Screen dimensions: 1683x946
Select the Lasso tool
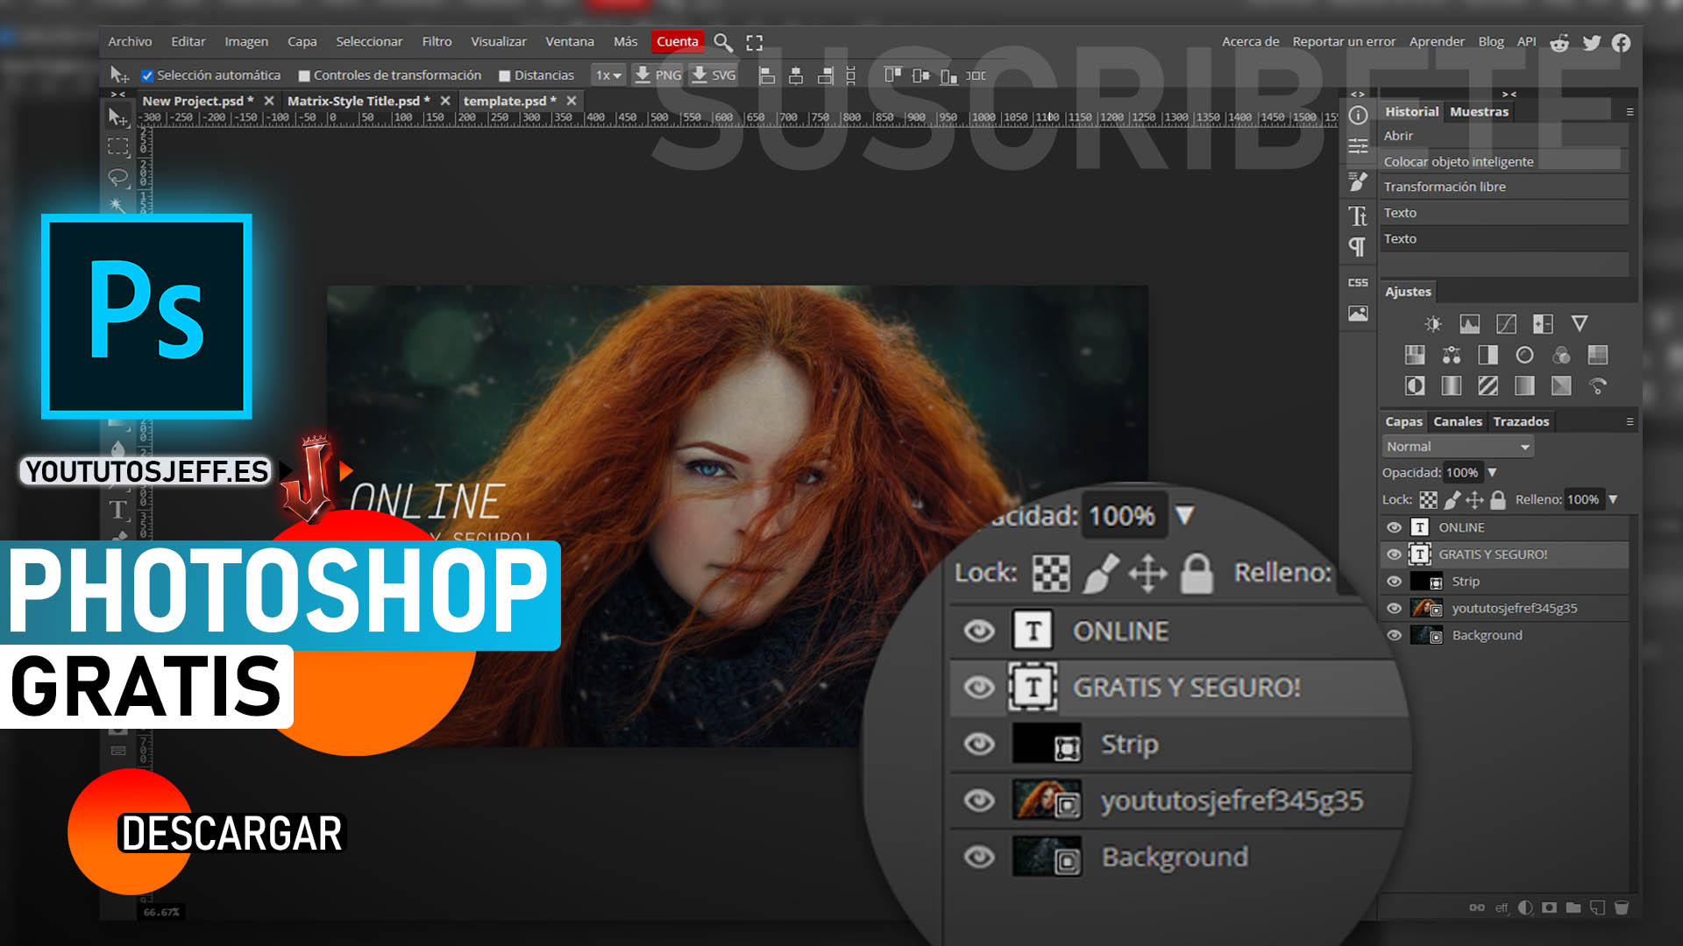coord(117,178)
